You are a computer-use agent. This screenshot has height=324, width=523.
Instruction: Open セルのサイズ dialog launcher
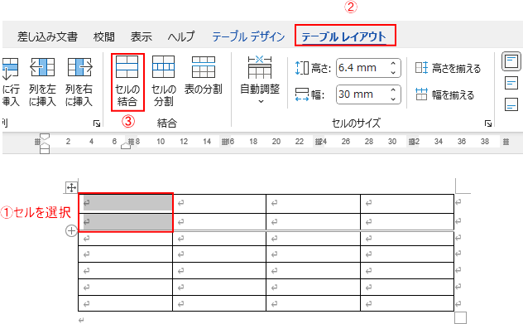click(x=488, y=123)
